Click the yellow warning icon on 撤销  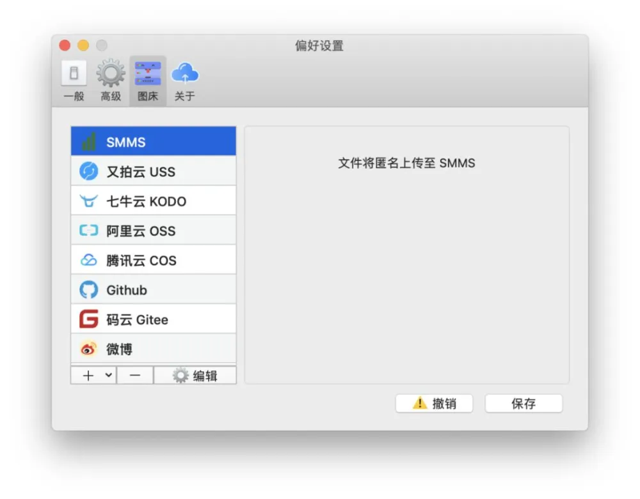click(420, 403)
